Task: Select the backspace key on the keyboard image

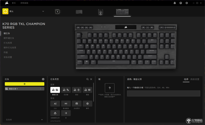Action: pyautogui.click(x=152, y=41)
